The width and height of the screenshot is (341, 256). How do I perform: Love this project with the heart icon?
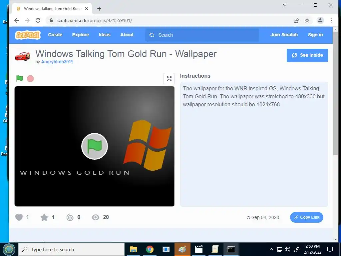(19, 217)
